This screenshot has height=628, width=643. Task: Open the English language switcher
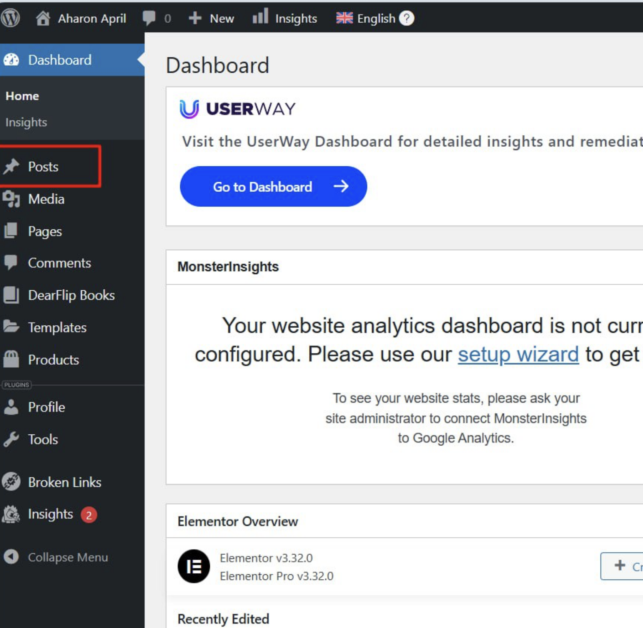tap(376, 18)
